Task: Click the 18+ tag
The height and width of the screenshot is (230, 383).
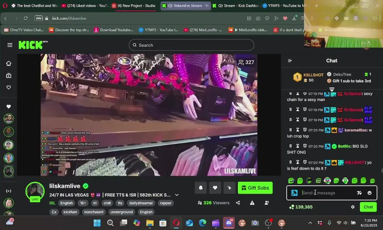Action: point(83,203)
